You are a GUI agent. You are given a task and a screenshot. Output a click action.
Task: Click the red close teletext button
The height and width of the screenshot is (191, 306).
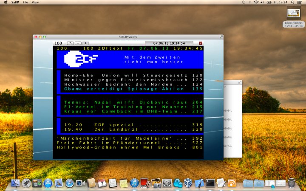(201, 43)
